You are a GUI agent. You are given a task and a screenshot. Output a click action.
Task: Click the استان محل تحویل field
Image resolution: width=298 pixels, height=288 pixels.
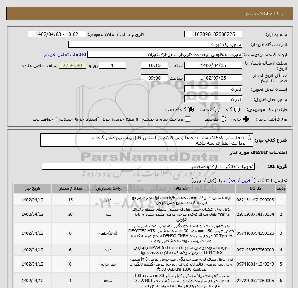tap(213, 89)
